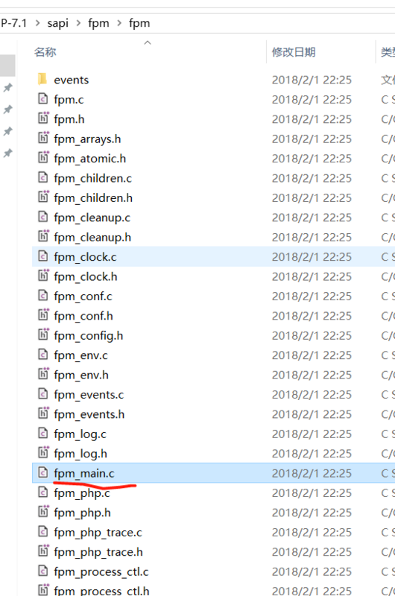Screen dimensions: 395x596
Task: Click the fpm_php_trace.h header icon
Action: coord(43,551)
